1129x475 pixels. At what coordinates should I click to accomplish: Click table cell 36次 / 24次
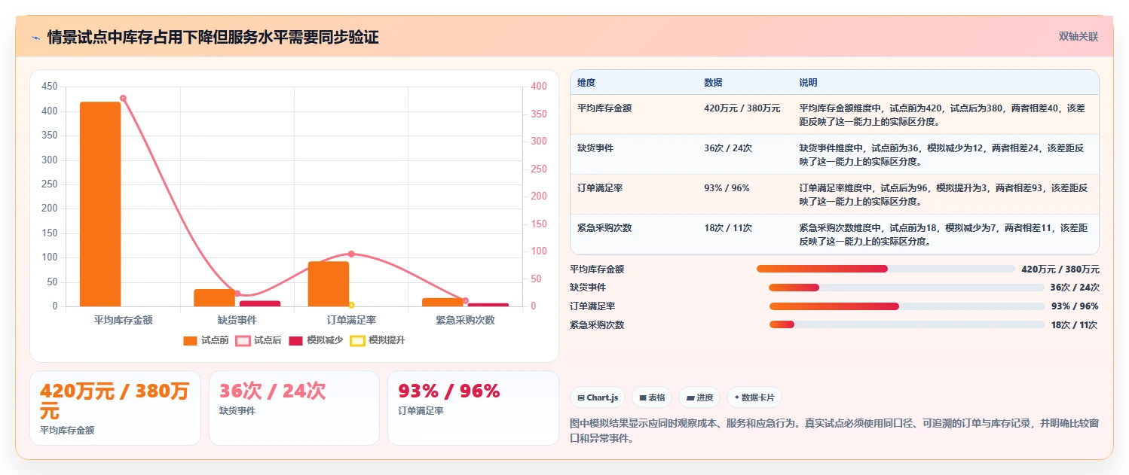click(728, 148)
